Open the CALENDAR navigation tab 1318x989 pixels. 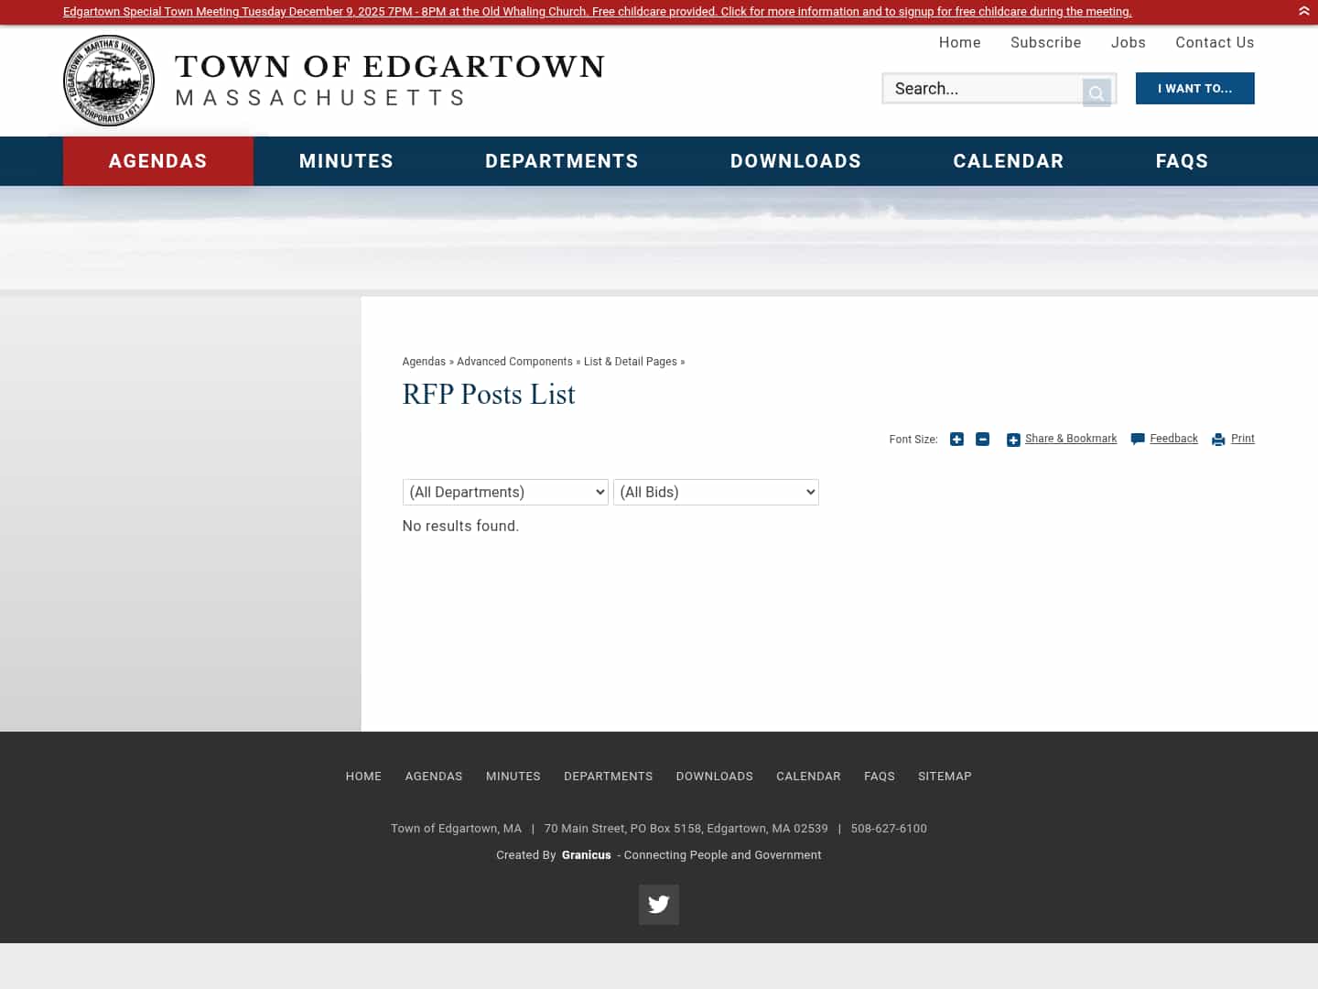(1009, 161)
